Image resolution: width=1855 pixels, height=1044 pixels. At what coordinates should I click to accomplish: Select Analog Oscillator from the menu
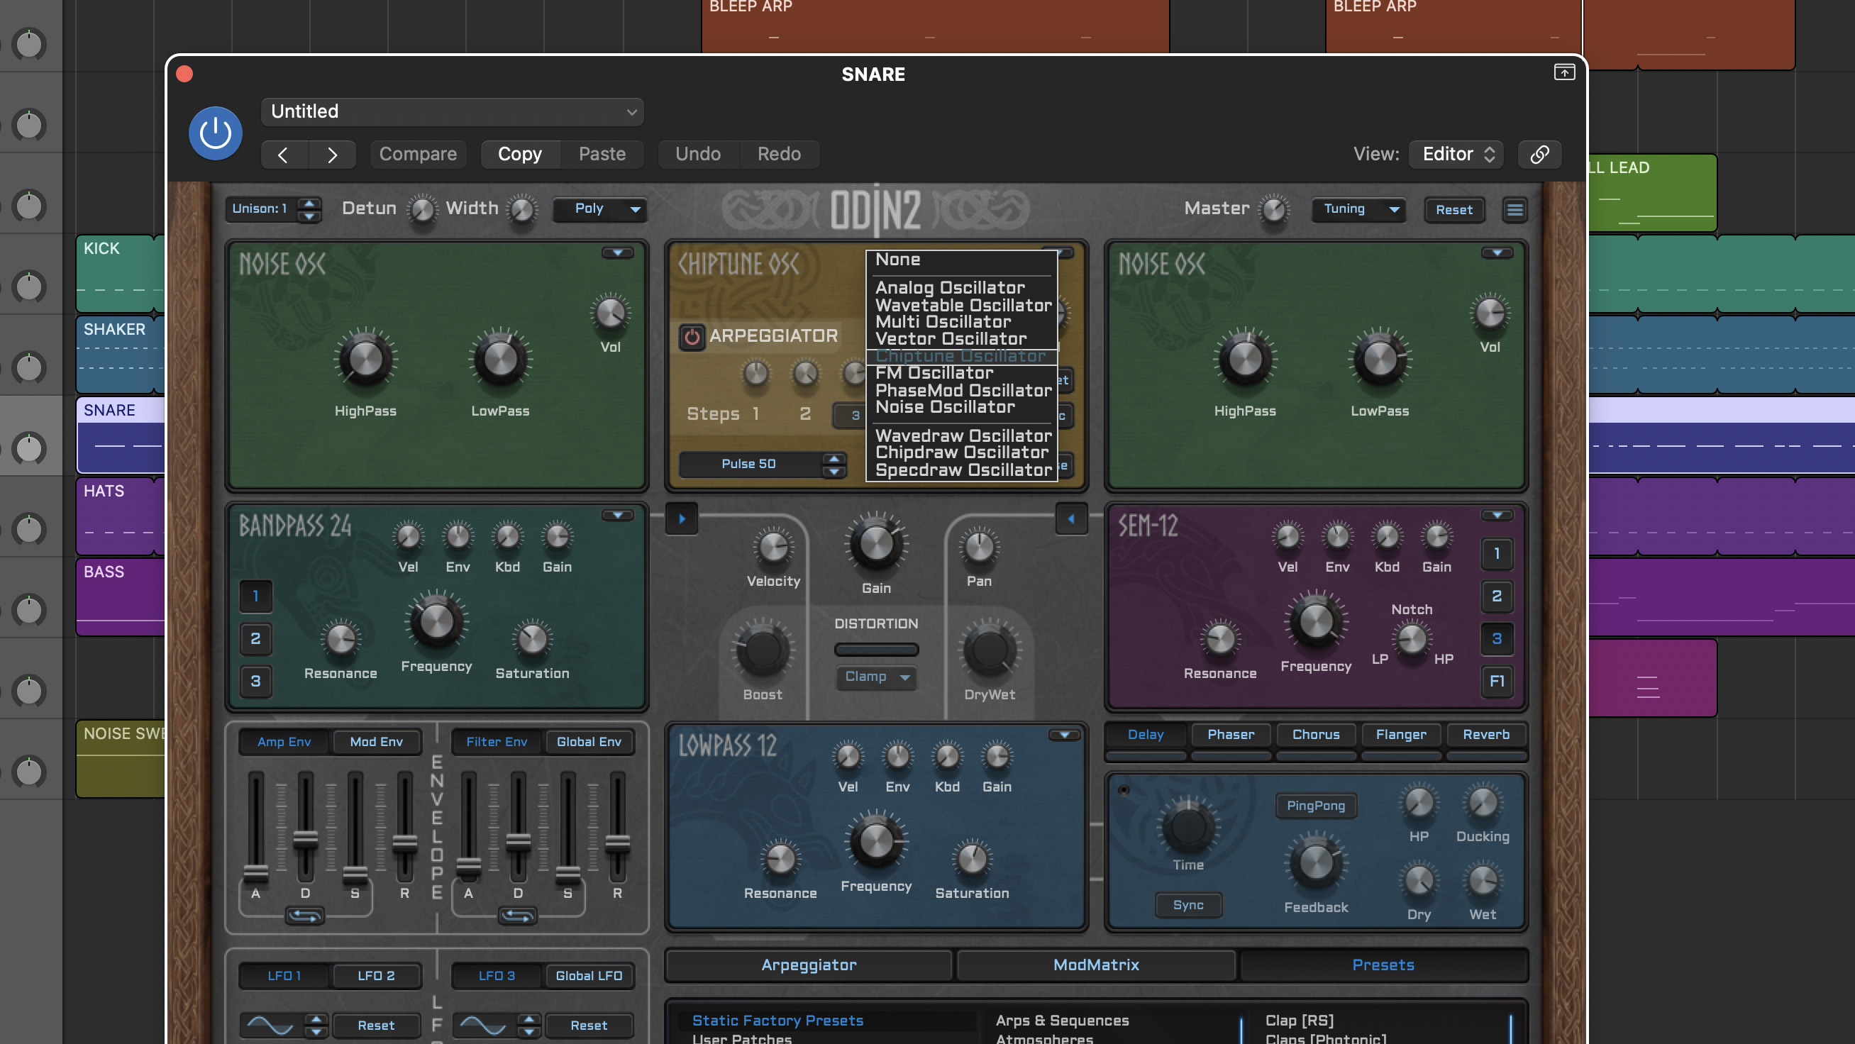(x=961, y=288)
